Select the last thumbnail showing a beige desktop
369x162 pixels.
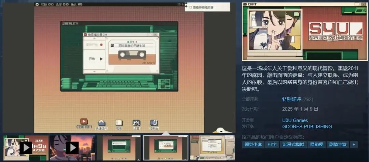[x=212, y=148]
